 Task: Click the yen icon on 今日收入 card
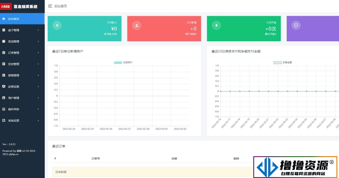tap(57, 25)
